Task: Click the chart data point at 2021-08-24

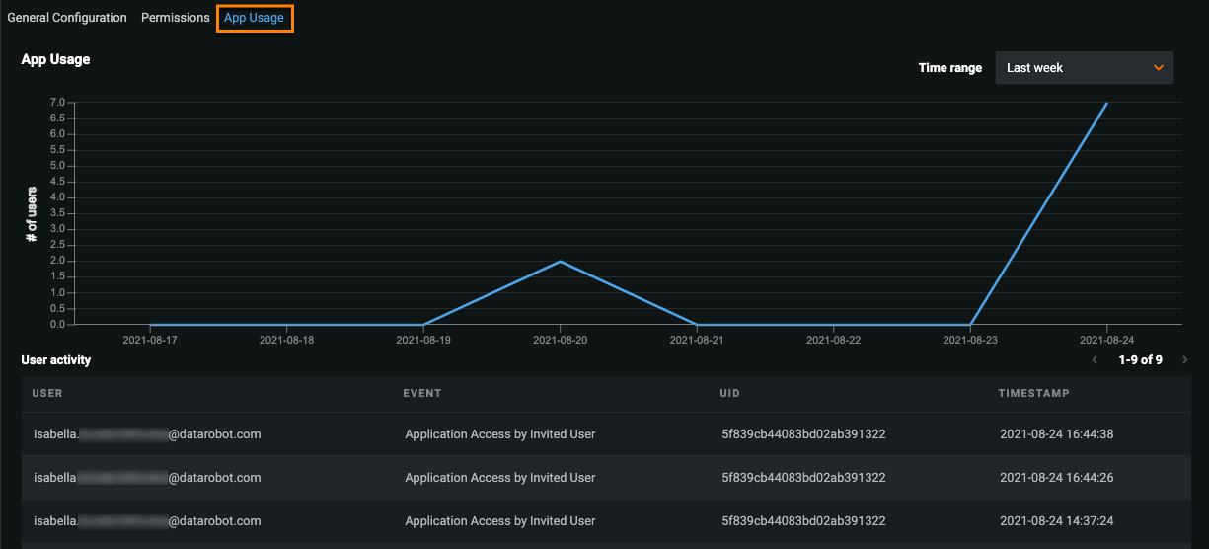Action: click(x=1106, y=103)
